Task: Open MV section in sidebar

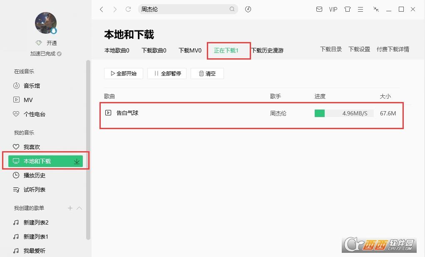Action: [x=28, y=100]
